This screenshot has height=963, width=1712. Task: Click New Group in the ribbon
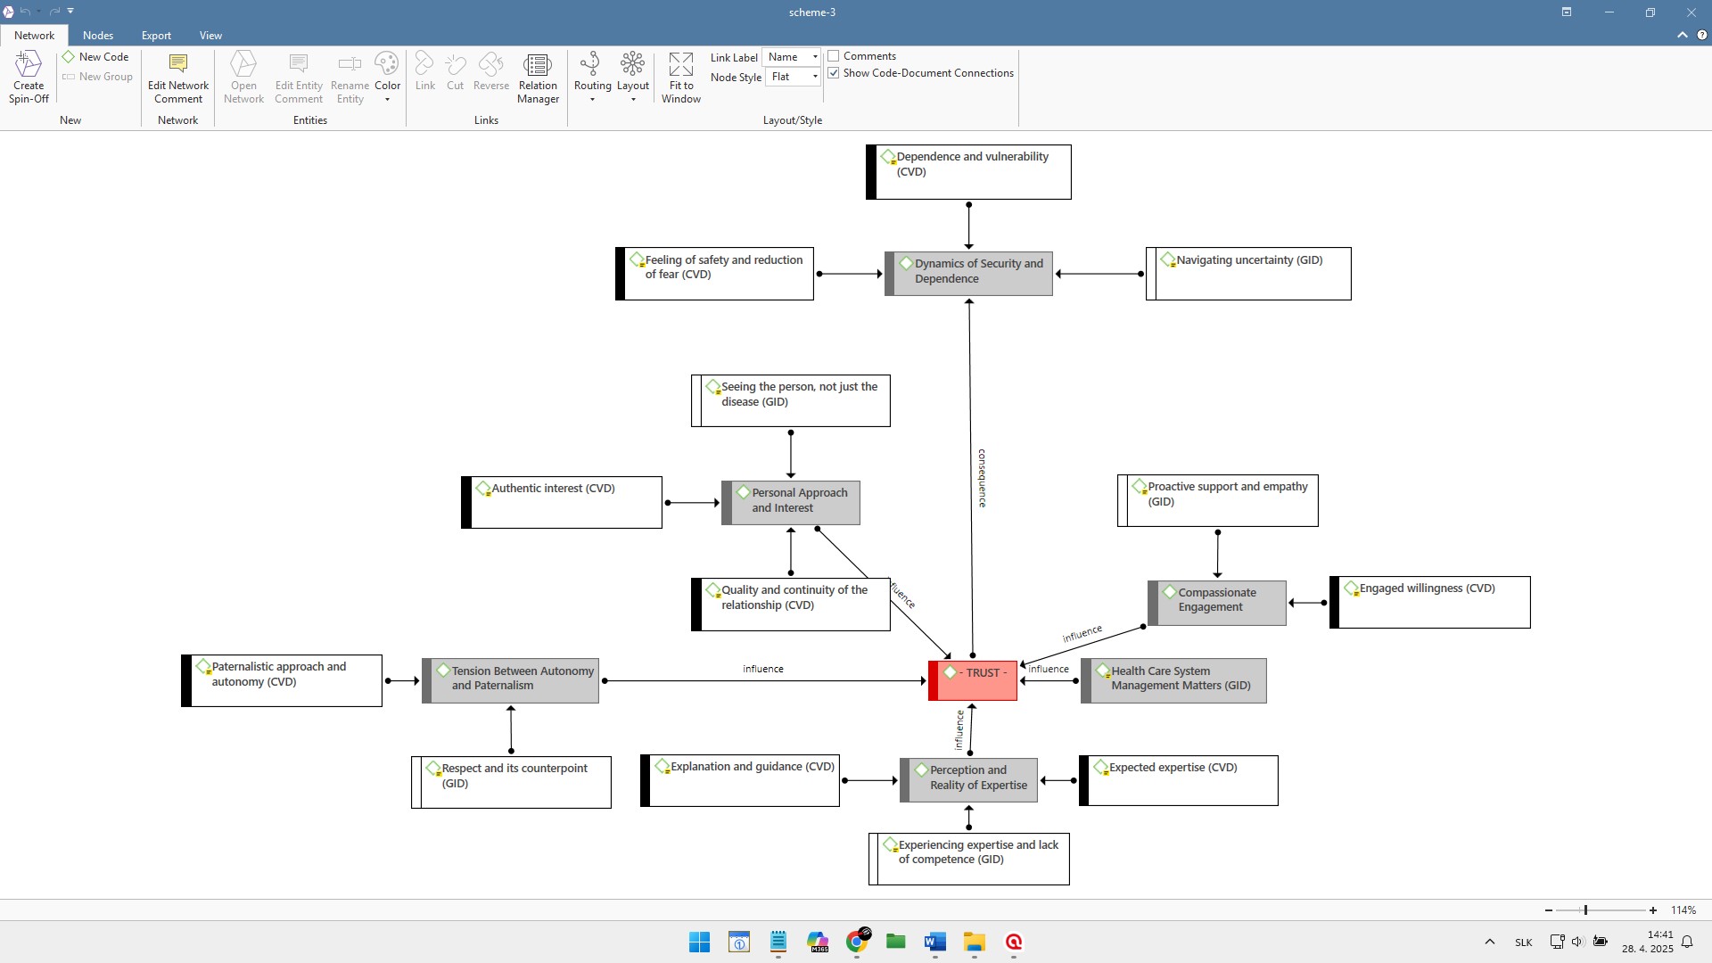[97, 77]
